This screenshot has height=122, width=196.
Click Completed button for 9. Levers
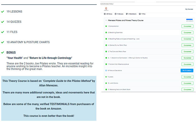[x=187, y=77]
